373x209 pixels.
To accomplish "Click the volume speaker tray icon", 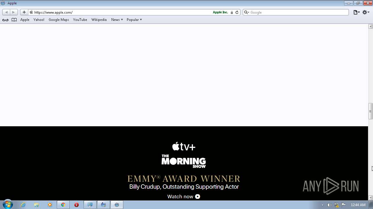I will tap(329, 205).
